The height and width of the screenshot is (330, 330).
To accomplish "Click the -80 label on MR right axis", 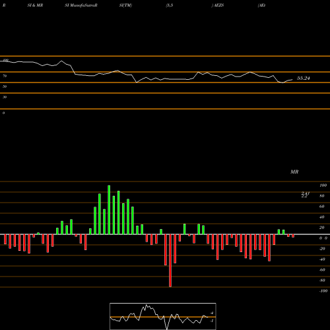I will (322, 280).
